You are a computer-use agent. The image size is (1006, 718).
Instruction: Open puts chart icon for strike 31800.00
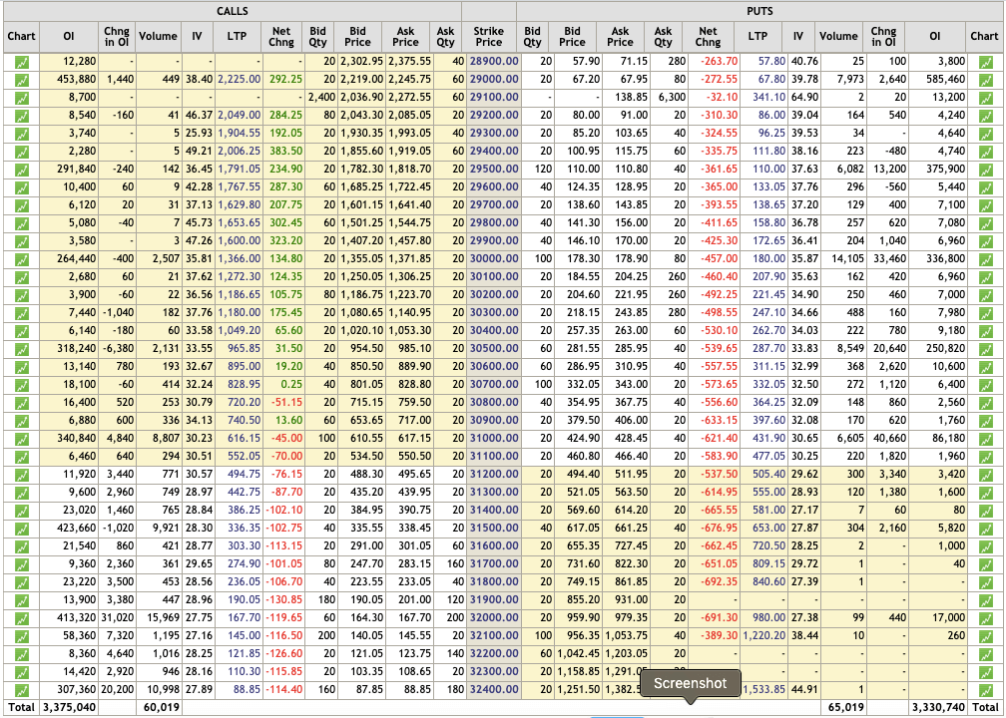pos(985,582)
